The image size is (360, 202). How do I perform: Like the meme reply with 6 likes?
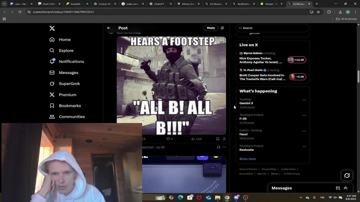(169, 139)
